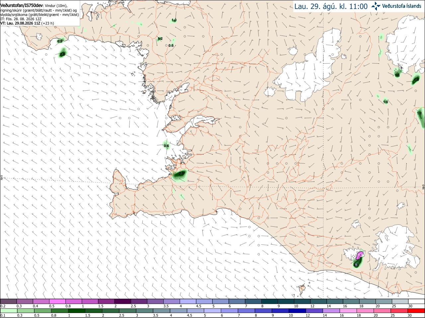Click the Veðurstofa Íslands logo icon
This screenshot has width=425, height=318.
[x=376, y=6]
